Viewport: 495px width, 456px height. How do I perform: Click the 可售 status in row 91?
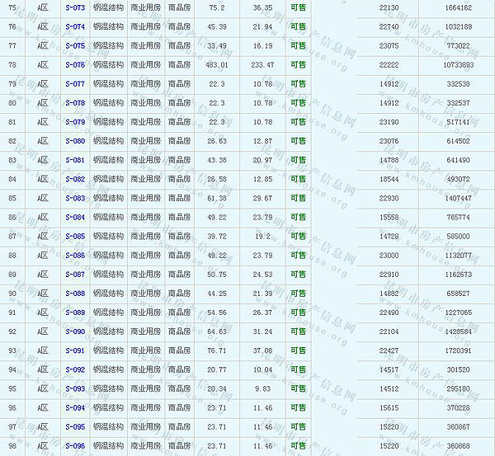298,313
